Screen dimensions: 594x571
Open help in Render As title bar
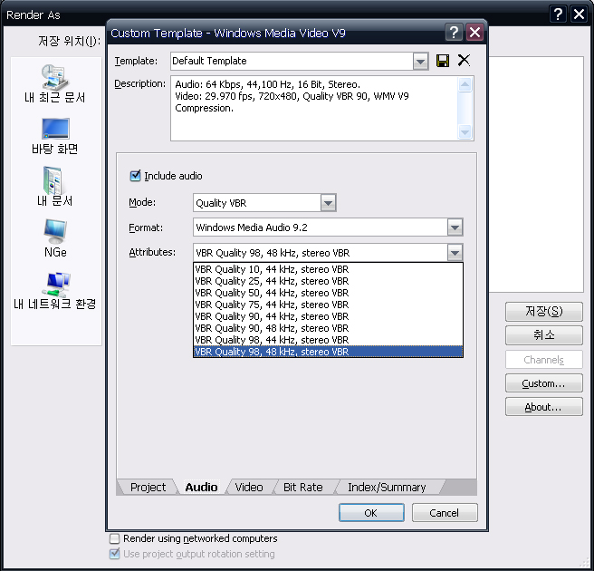click(x=558, y=15)
